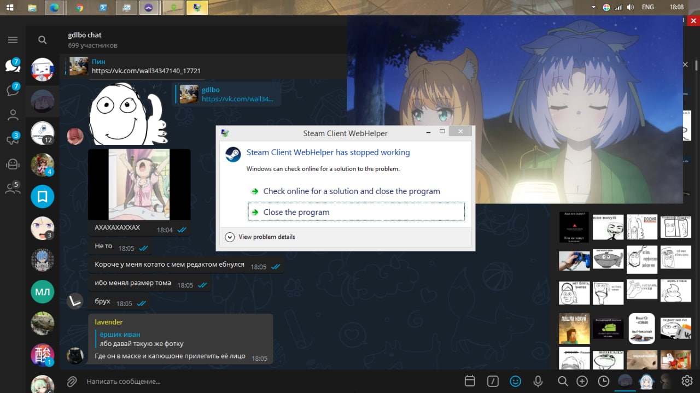The height and width of the screenshot is (393, 700).
Task: Open the All Chats folder with the 7 badge
Action: [13, 66]
